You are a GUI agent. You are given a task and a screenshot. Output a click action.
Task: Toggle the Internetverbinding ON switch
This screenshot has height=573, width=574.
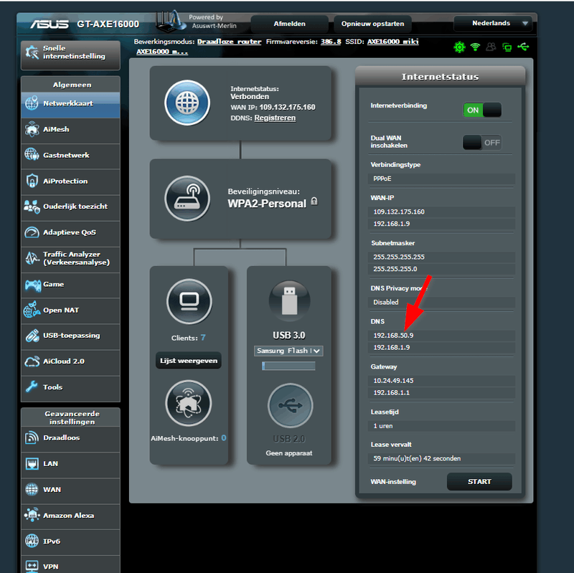point(482,110)
